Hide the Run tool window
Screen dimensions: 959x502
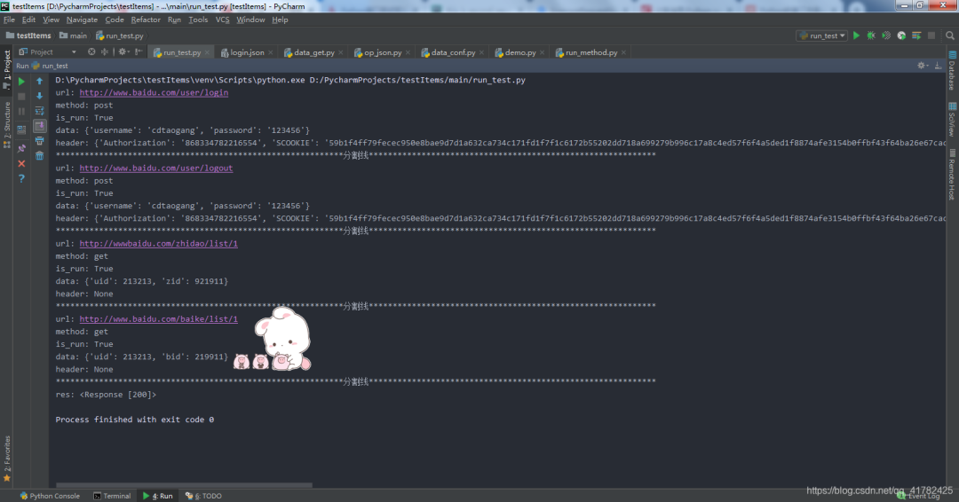[939, 66]
